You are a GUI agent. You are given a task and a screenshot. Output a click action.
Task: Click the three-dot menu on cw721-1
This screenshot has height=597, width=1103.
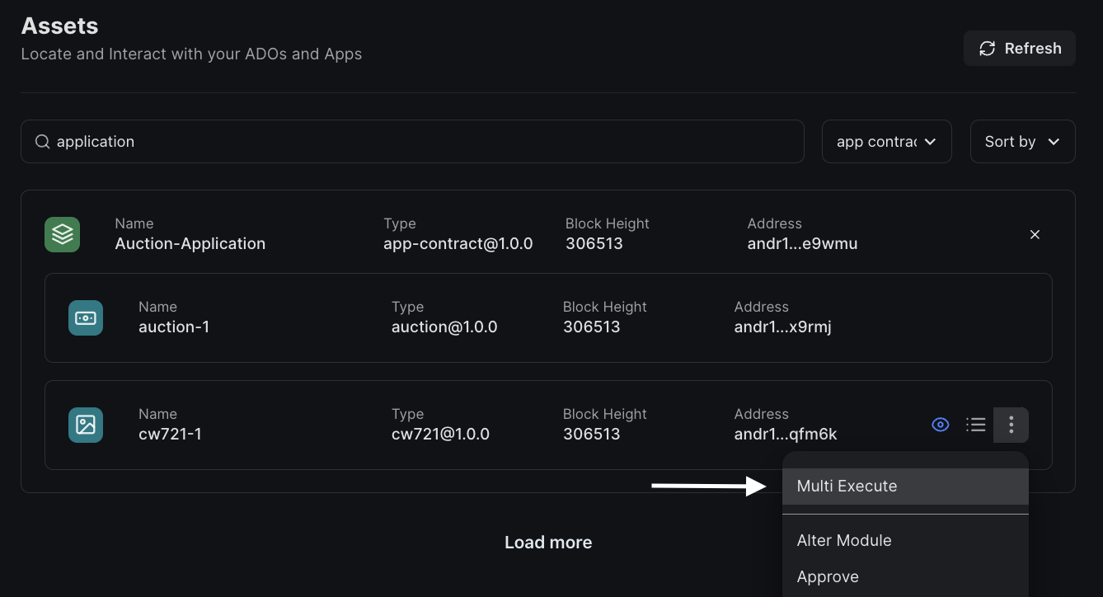click(1011, 425)
